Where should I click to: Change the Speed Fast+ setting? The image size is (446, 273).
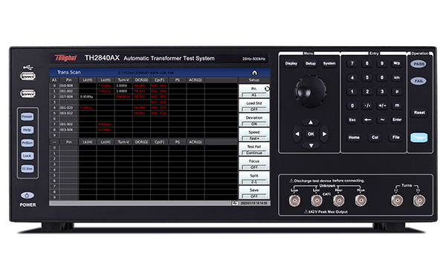tap(254, 135)
